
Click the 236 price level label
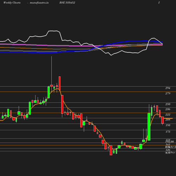(168, 109)
